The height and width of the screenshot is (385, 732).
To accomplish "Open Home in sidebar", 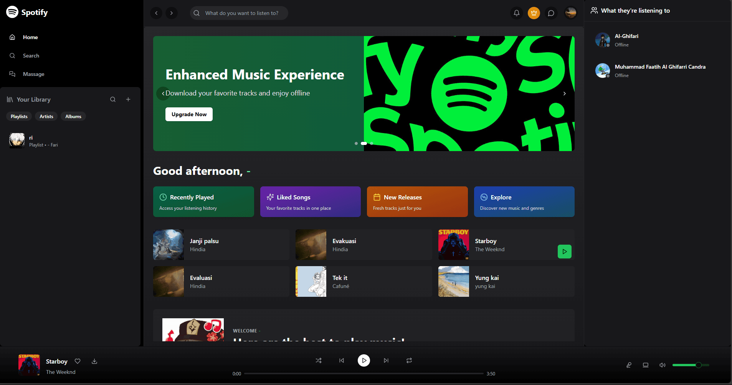I will tap(70, 37).
